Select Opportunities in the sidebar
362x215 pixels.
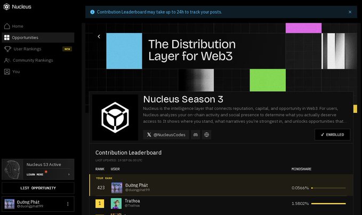(x=38, y=38)
